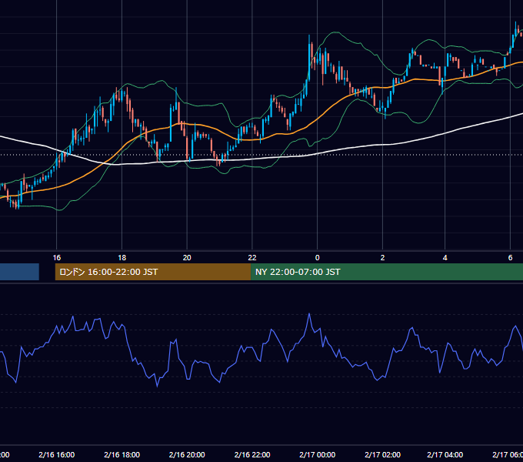Click the "16" hour label on price chart axis

57,258
